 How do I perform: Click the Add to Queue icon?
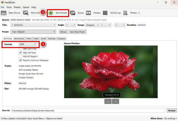(26, 13)
